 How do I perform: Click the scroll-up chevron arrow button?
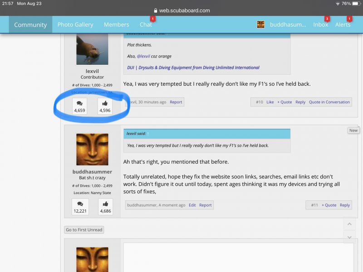(x=348, y=224)
